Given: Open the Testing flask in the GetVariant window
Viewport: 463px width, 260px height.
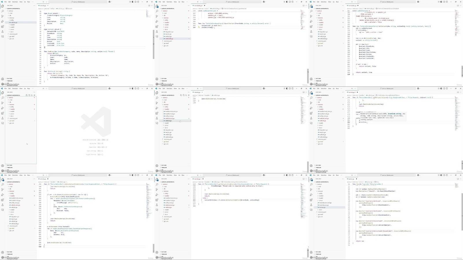Looking at the screenshot, I should point(311,32).
